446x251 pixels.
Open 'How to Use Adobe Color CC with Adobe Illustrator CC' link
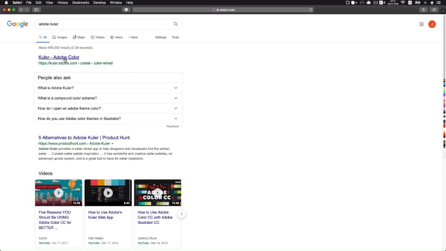155,218
